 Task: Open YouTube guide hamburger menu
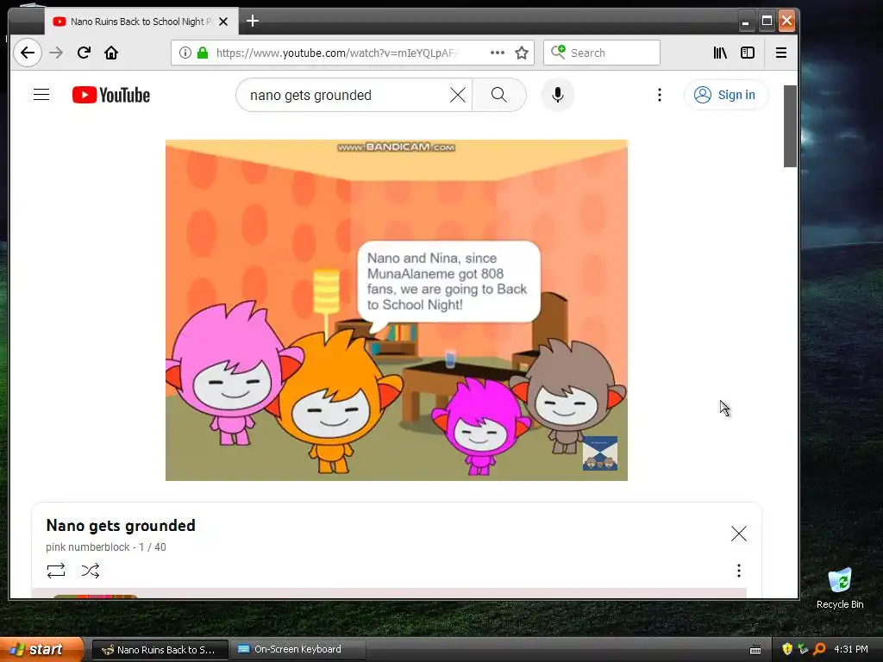41,95
